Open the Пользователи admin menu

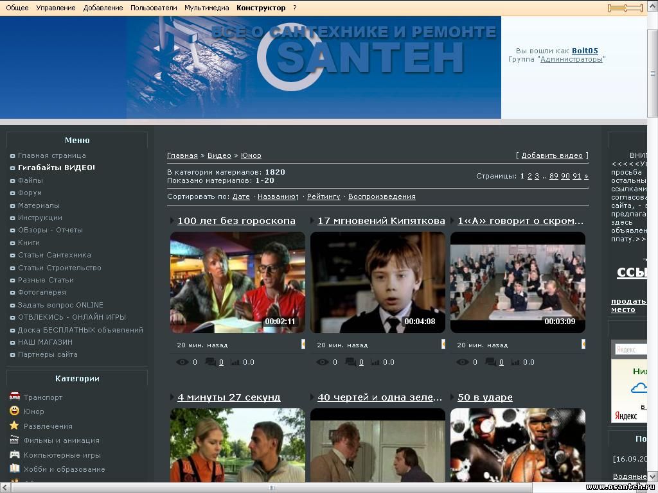[154, 8]
